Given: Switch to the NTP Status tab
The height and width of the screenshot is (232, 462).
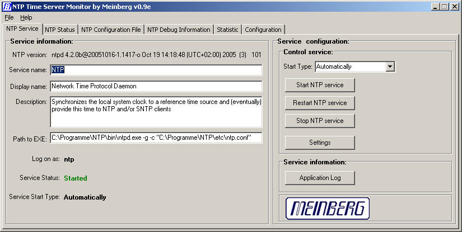Looking at the screenshot, I should (59, 30).
